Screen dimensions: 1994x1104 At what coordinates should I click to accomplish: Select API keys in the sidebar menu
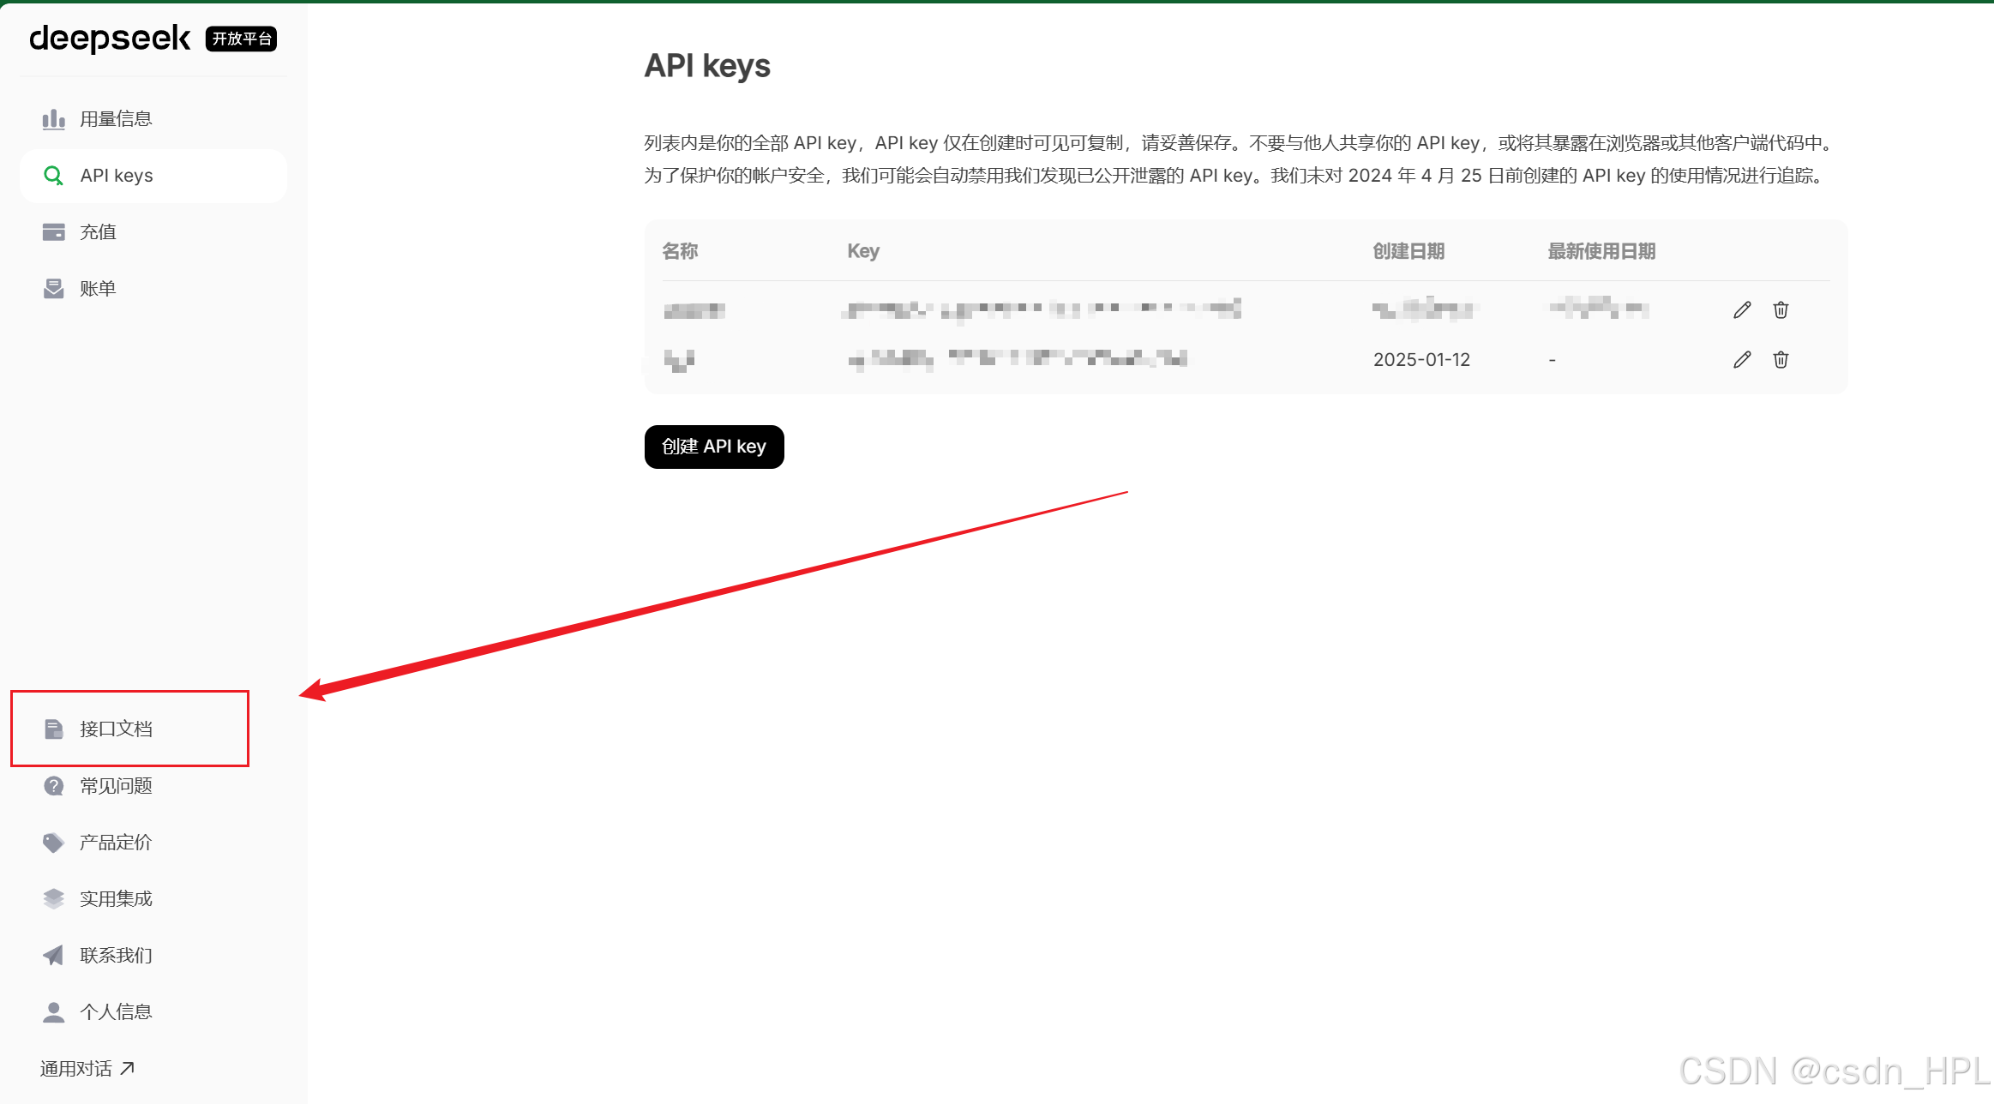coord(117,176)
